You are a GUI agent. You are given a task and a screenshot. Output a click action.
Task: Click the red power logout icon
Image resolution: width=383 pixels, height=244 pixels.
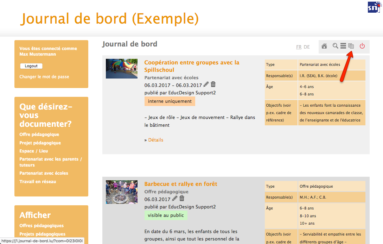tap(362, 46)
